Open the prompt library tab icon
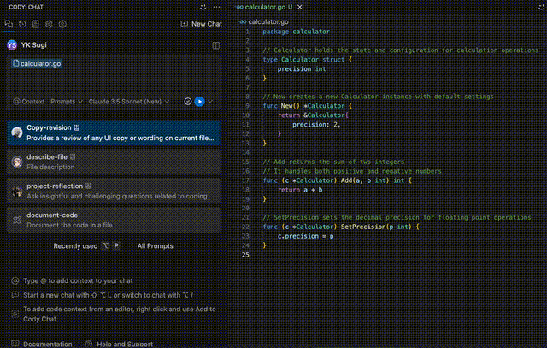The image size is (547, 348). point(36,24)
